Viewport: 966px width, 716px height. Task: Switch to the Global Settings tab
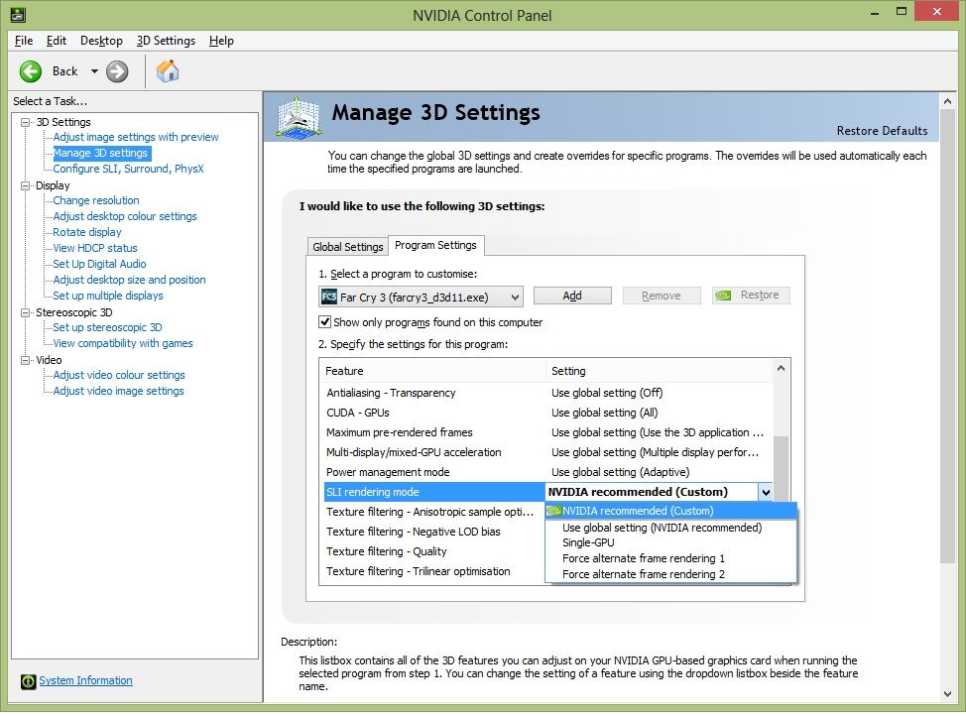coord(347,247)
